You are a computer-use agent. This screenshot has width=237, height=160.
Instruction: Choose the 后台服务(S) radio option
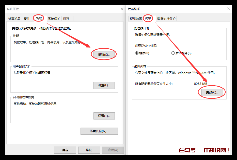tap(173, 53)
